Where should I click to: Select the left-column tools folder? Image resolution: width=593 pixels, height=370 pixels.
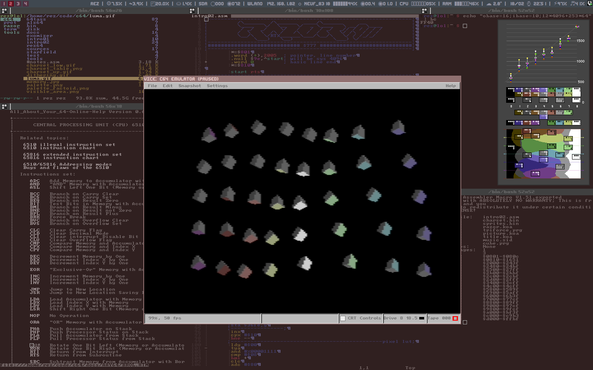[12, 32]
